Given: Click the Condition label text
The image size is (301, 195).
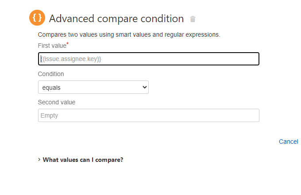Looking at the screenshot, I should click(51, 74).
